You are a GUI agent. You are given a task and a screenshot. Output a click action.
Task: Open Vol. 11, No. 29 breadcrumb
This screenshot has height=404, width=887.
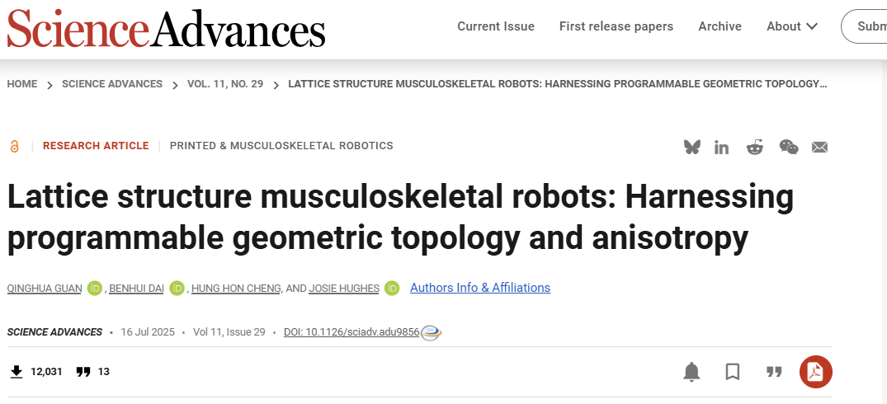click(225, 84)
